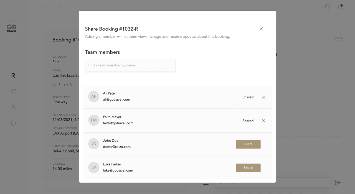The height and width of the screenshot is (194, 355).
Task: Close the Share Booking dialog
Action: [261, 29]
